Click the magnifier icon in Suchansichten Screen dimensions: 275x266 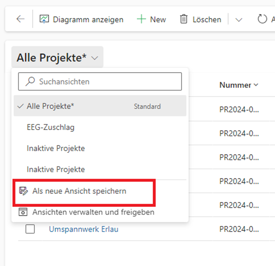coord(30,82)
